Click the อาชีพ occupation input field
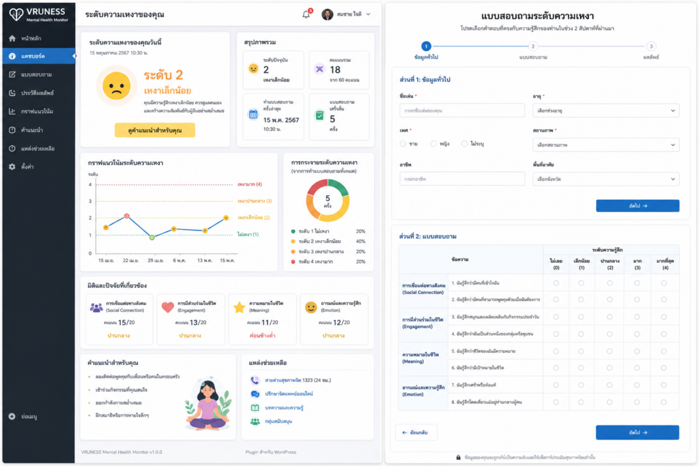Viewport: 699px width, 466px height. [462, 179]
